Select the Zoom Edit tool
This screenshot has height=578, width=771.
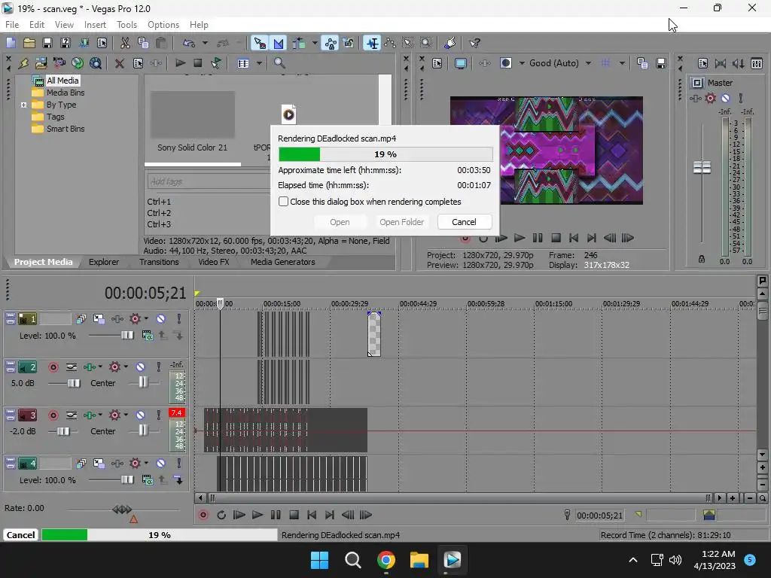(426, 43)
